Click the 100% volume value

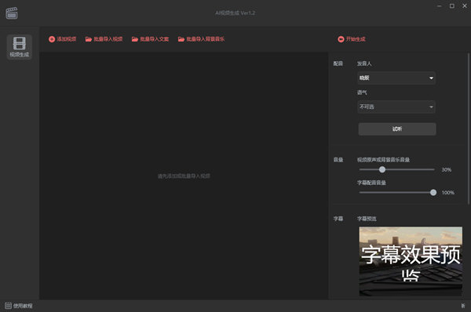(x=447, y=193)
